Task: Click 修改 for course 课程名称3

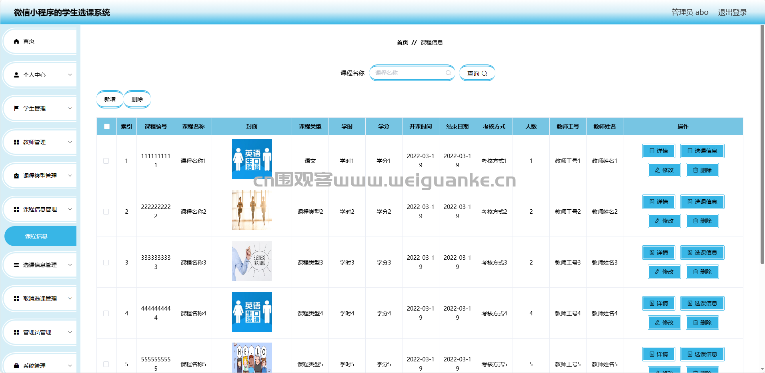Action: pyautogui.click(x=664, y=272)
